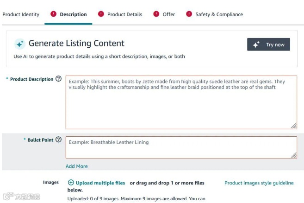The width and height of the screenshot is (304, 203).
Task: Click the plus icon for uploading files
Action: click(71, 183)
